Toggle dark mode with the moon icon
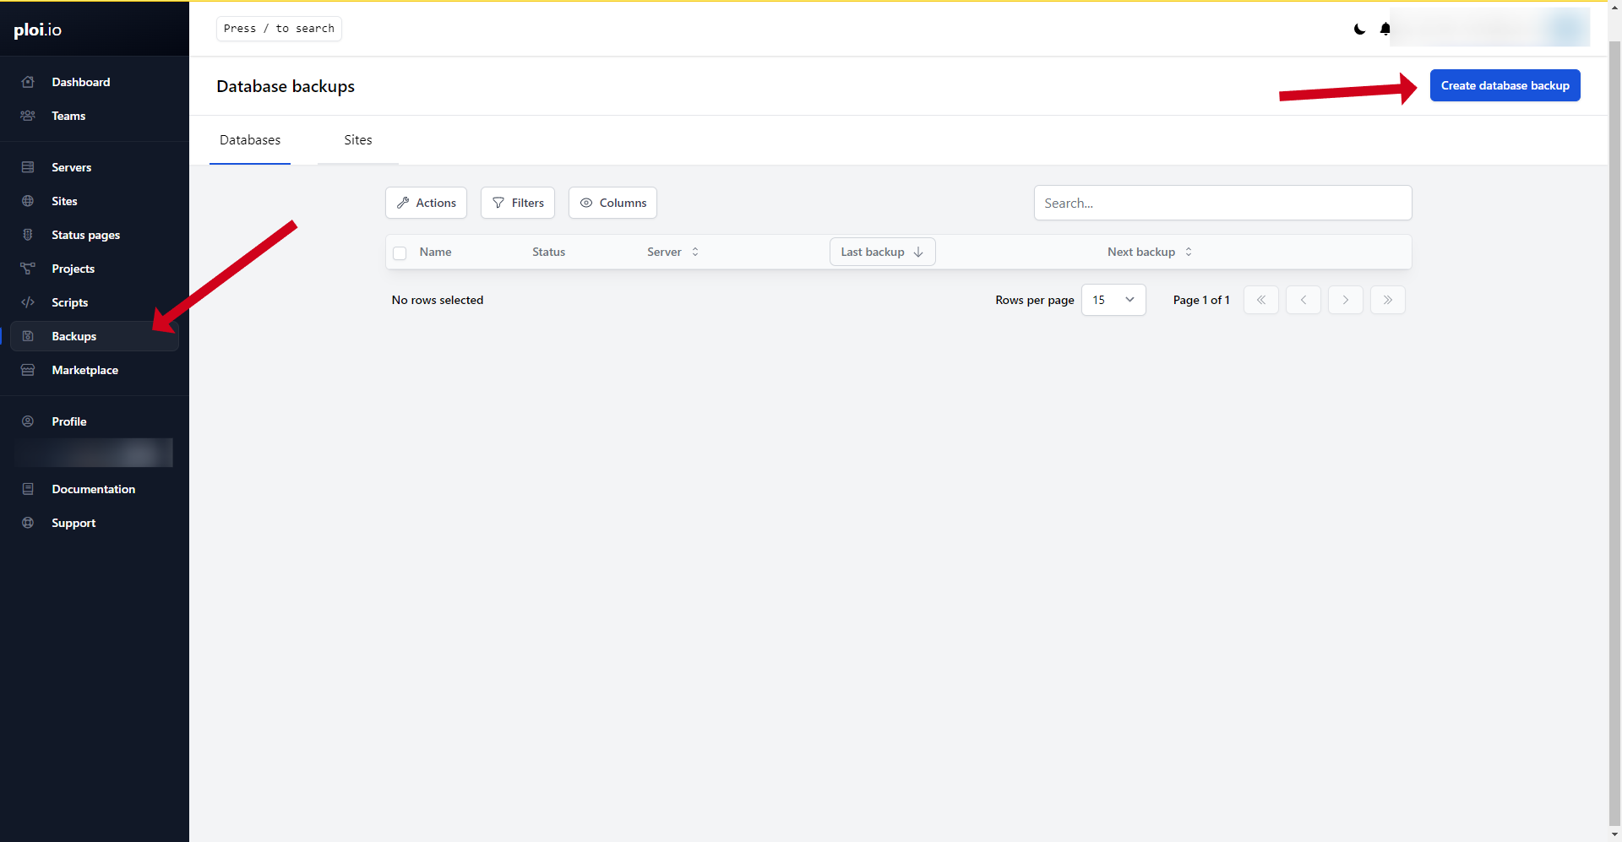This screenshot has height=842, width=1622. (x=1359, y=29)
